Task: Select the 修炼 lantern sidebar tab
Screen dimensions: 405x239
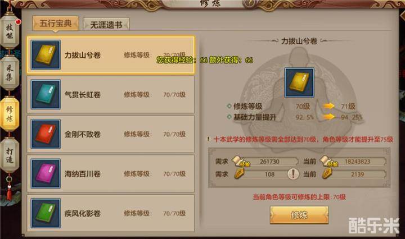Action: pyautogui.click(x=10, y=114)
